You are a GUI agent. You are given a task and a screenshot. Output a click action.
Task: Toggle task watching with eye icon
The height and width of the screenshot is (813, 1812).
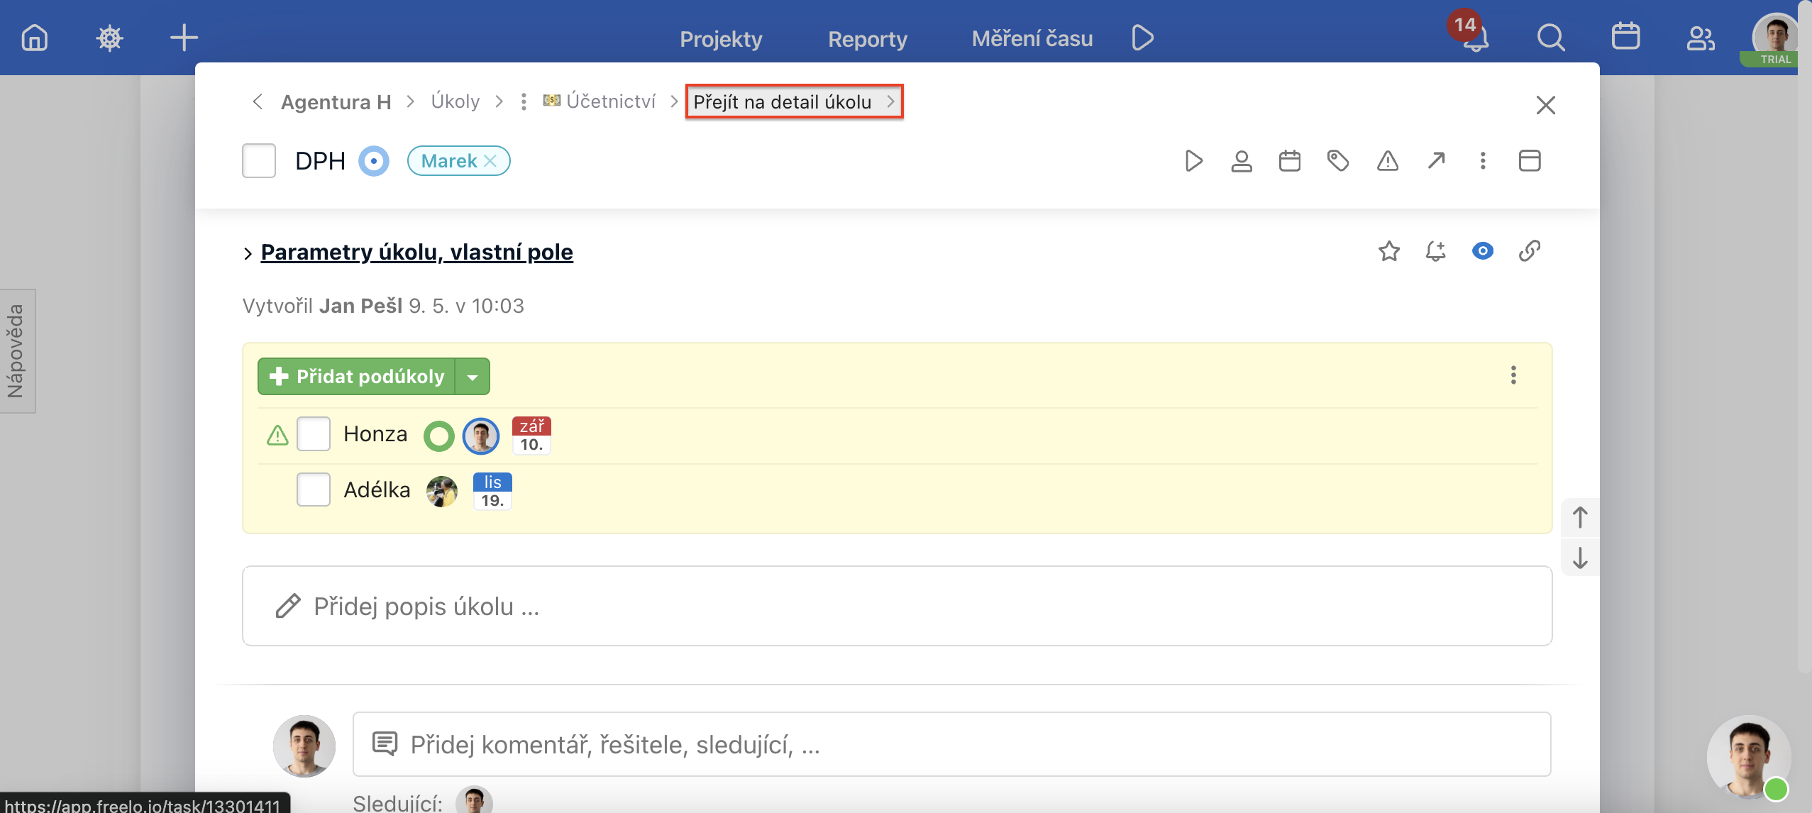click(1482, 251)
